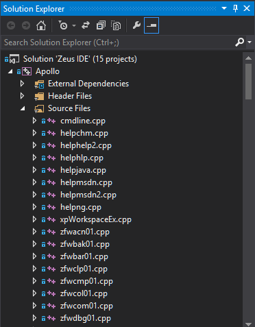
Task: Expand the External Dependencies folder
Action: pos(22,84)
